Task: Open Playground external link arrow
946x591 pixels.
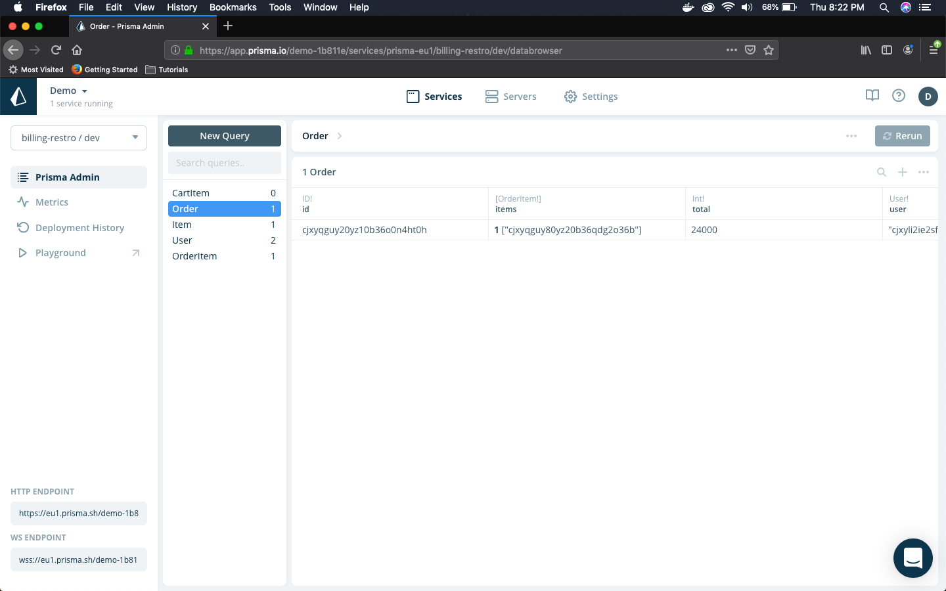Action: 136,253
